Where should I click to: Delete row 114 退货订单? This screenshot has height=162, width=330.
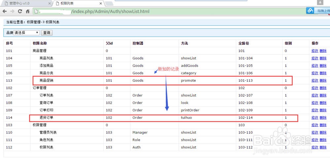click(323, 117)
